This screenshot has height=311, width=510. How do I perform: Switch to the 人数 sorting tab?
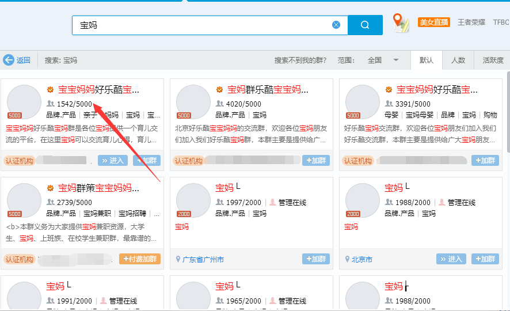458,60
